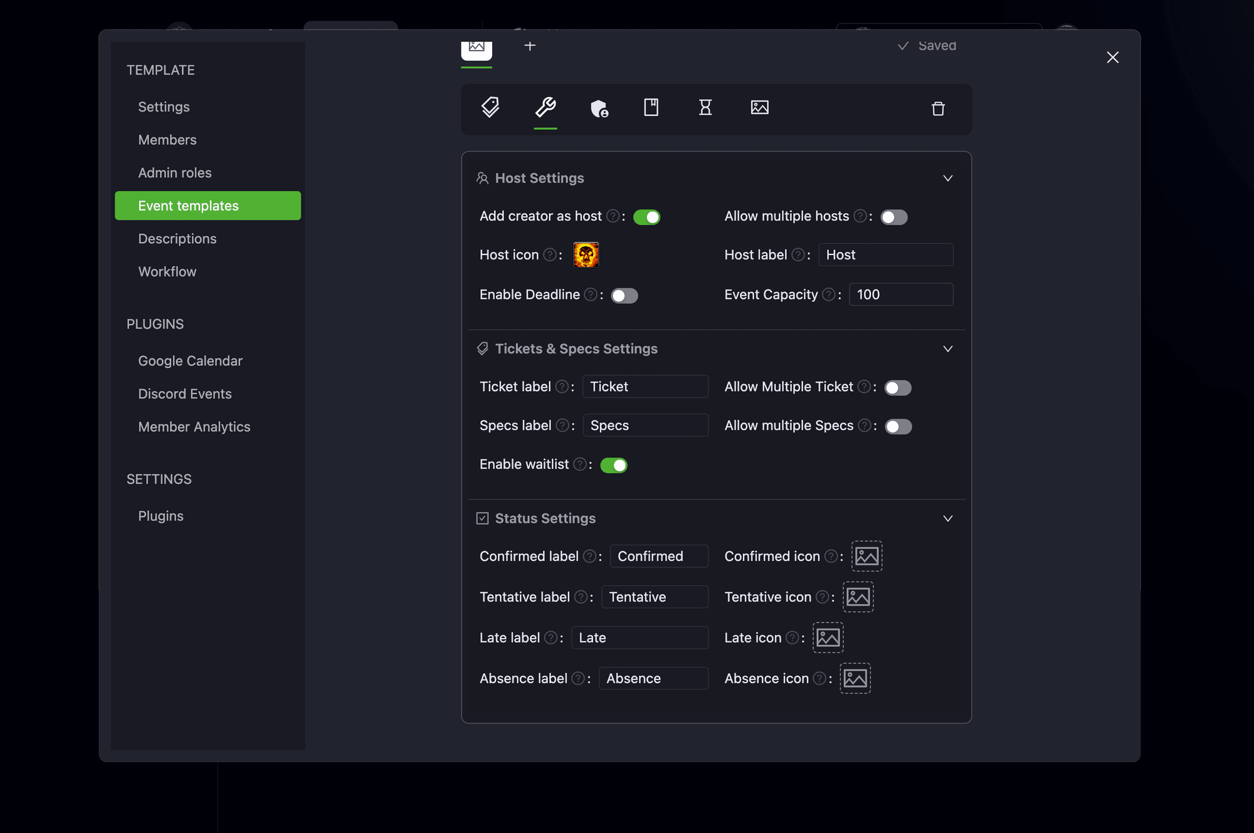Click the Event Capacity input field
The height and width of the screenshot is (833, 1254).
click(x=900, y=295)
